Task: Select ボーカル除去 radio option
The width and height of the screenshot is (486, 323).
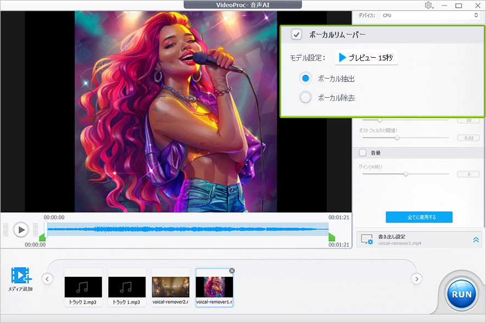Action: click(306, 98)
